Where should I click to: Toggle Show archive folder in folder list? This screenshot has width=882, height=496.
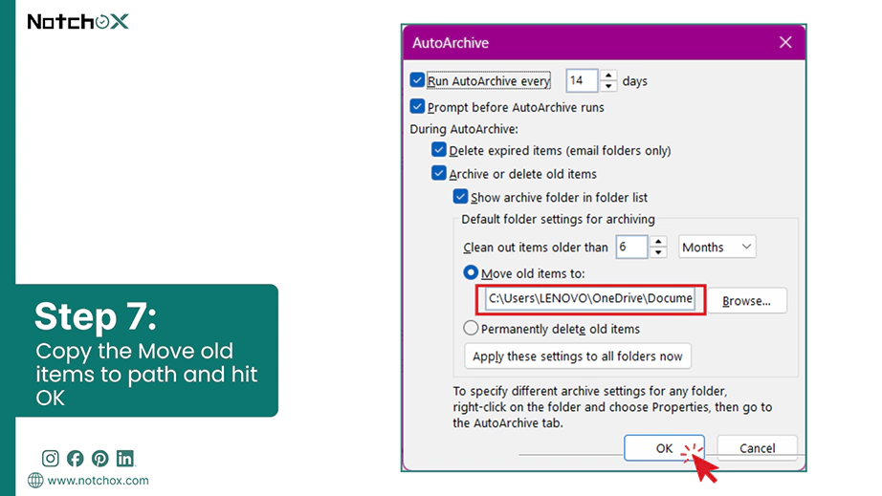pyautogui.click(x=460, y=197)
